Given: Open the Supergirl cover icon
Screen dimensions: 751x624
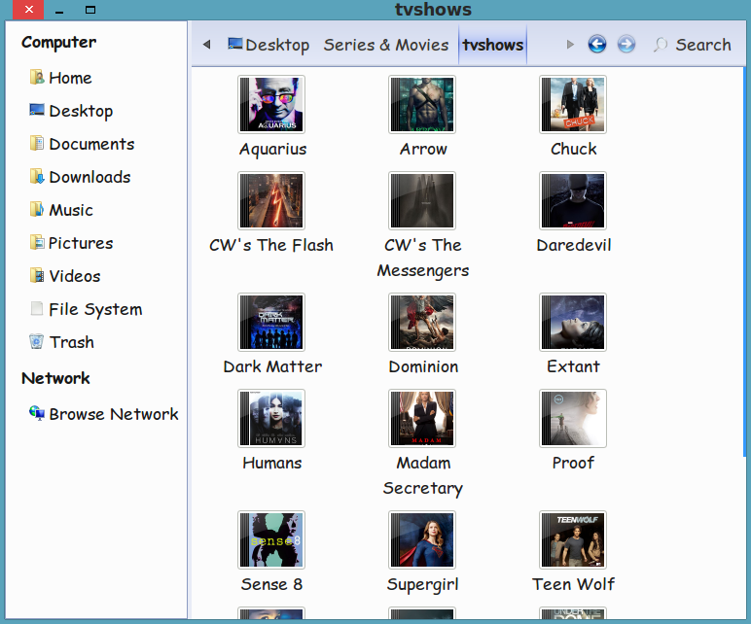Looking at the screenshot, I should pyautogui.click(x=422, y=539).
